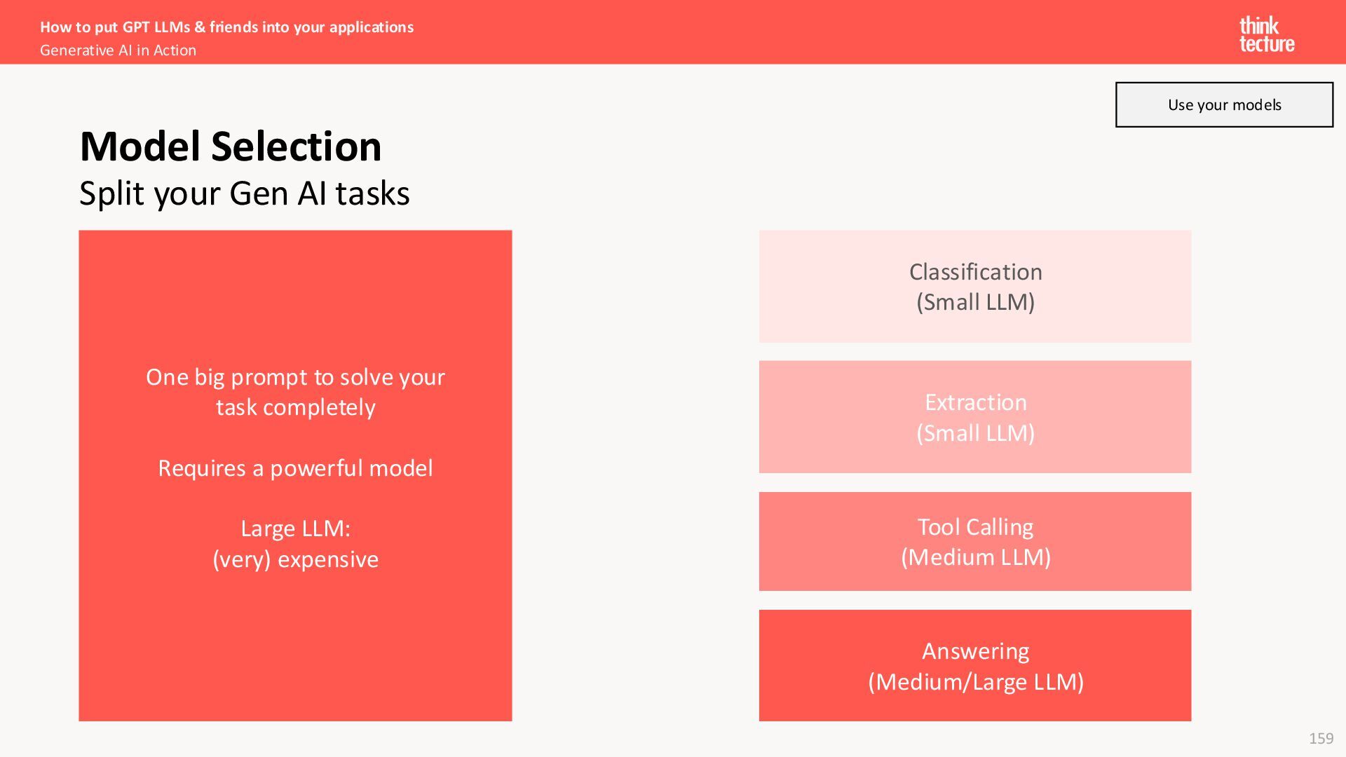Image resolution: width=1346 pixels, height=757 pixels.
Task: Click the 'Answering' label
Action: pos(975,651)
